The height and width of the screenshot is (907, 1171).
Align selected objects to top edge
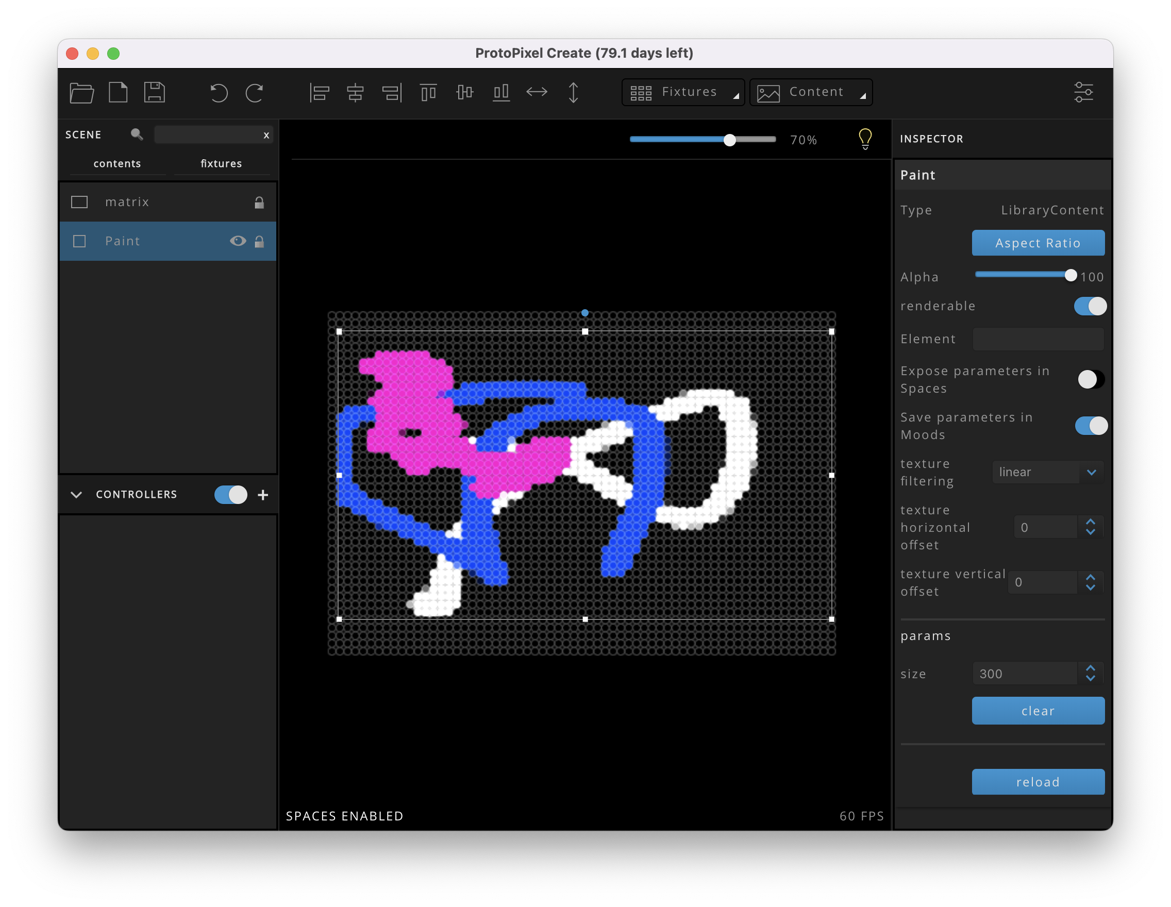point(428,93)
